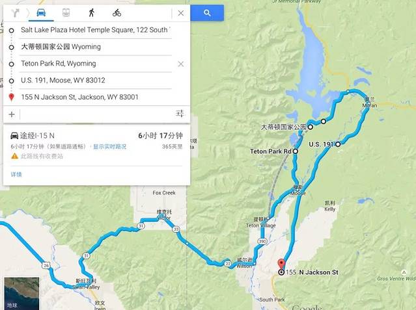The width and height of the screenshot is (416, 310).
Task: Select the bicycle travel mode icon
Action: [117, 13]
